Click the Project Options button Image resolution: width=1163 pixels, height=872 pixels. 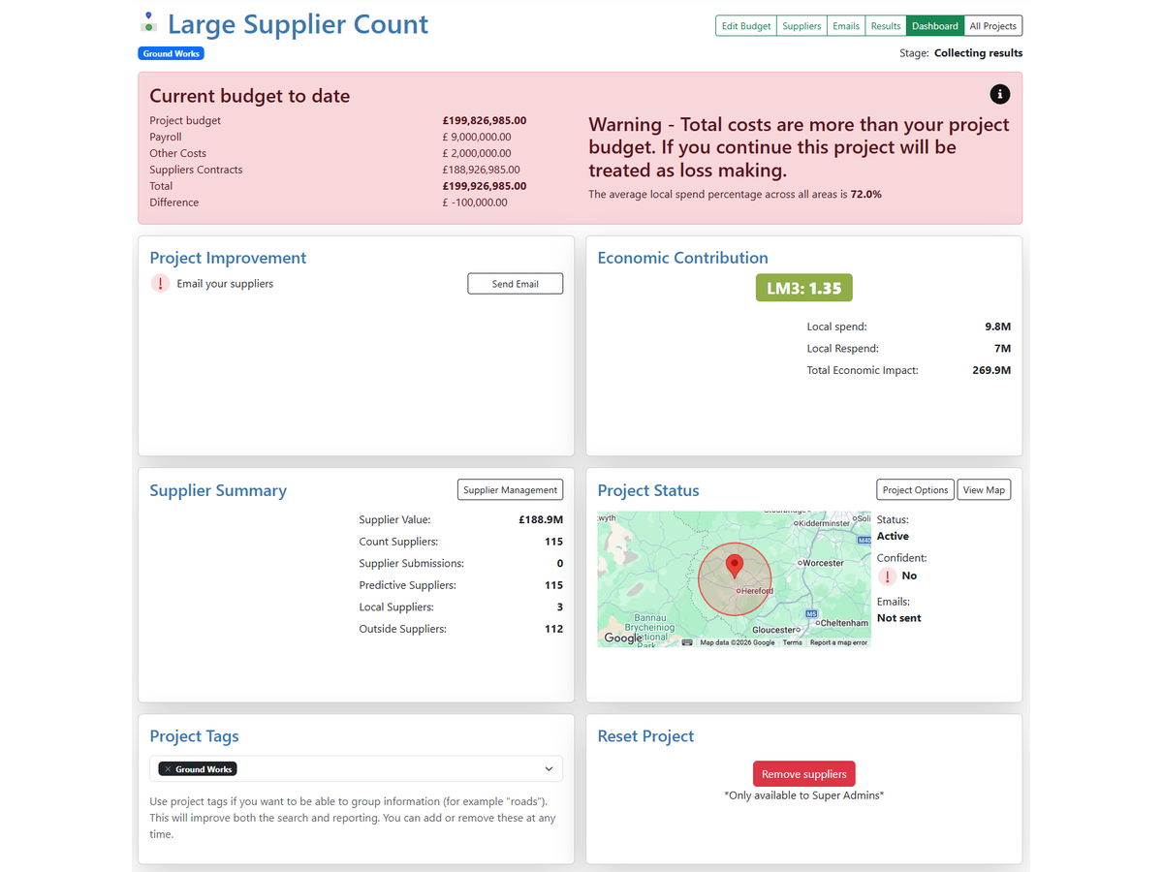pos(915,490)
